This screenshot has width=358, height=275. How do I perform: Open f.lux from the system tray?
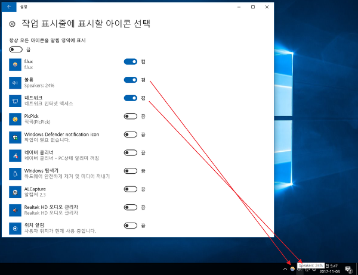tap(292, 269)
